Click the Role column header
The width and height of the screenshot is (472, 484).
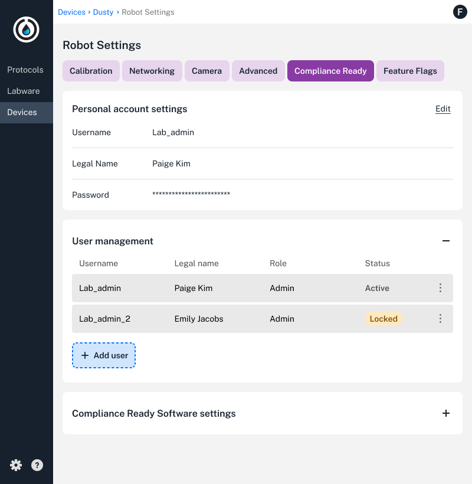(278, 263)
